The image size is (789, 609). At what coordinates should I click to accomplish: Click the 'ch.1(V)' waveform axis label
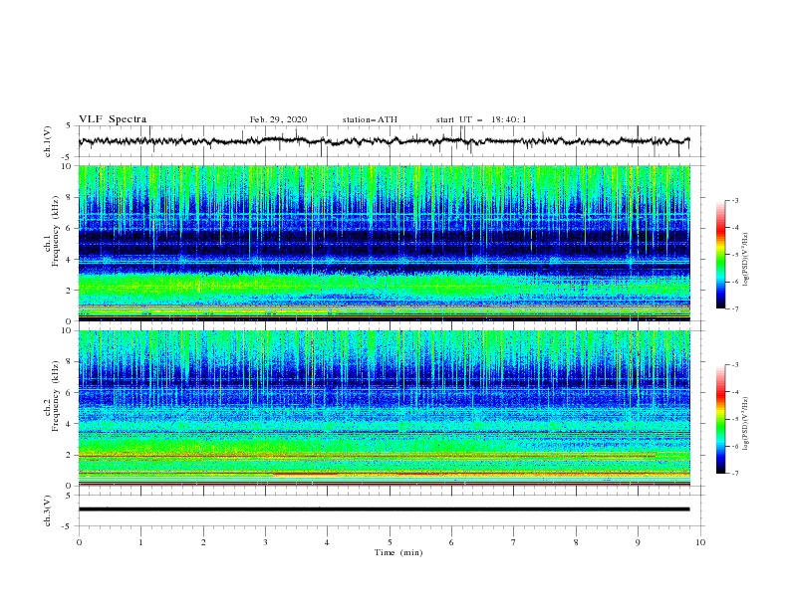[x=48, y=141]
